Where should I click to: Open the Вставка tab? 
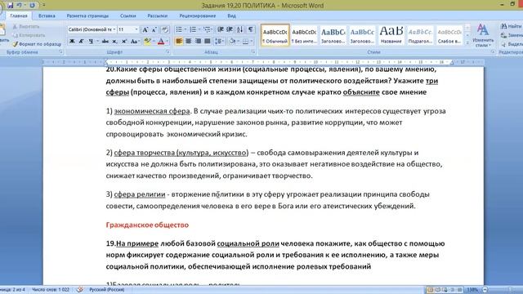click(47, 16)
